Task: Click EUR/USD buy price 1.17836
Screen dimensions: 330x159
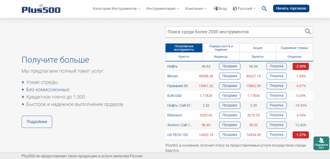Action: (253, 96)
